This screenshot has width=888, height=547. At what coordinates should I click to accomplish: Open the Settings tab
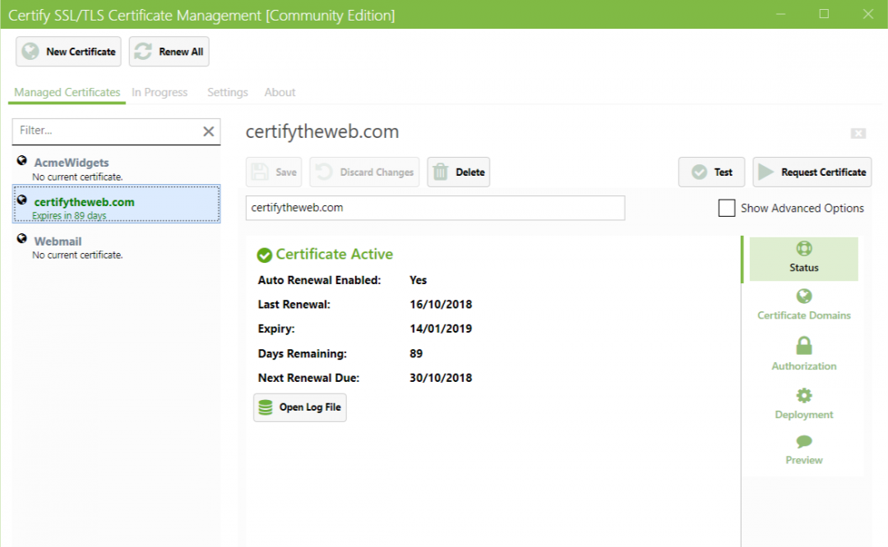click(x=228, y=92)
